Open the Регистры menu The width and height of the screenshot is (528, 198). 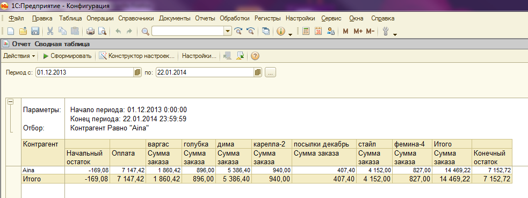click(x=267, y=18)
